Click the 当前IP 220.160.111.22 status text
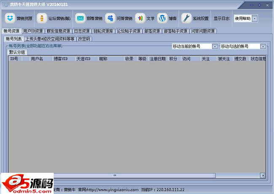274x194 pixels. click(x=163, y=190)
